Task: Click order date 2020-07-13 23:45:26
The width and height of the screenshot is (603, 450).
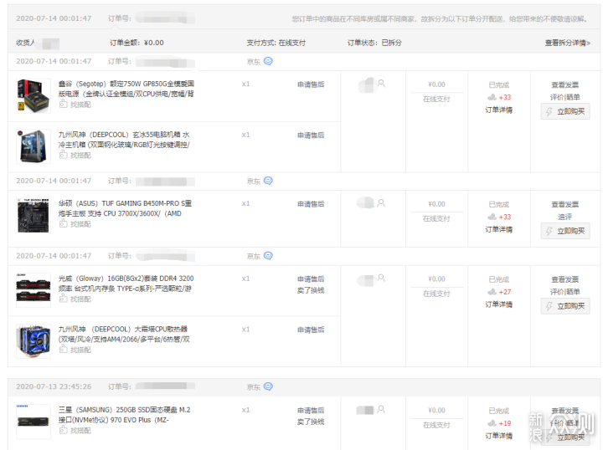Action: (54, 386)
